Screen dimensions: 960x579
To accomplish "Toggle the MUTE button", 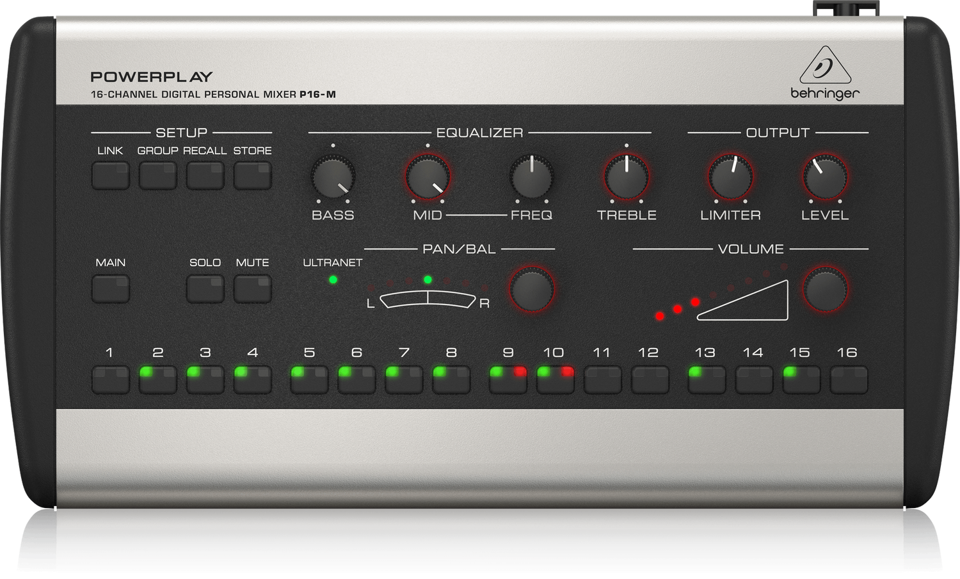I will click(252, 289).
